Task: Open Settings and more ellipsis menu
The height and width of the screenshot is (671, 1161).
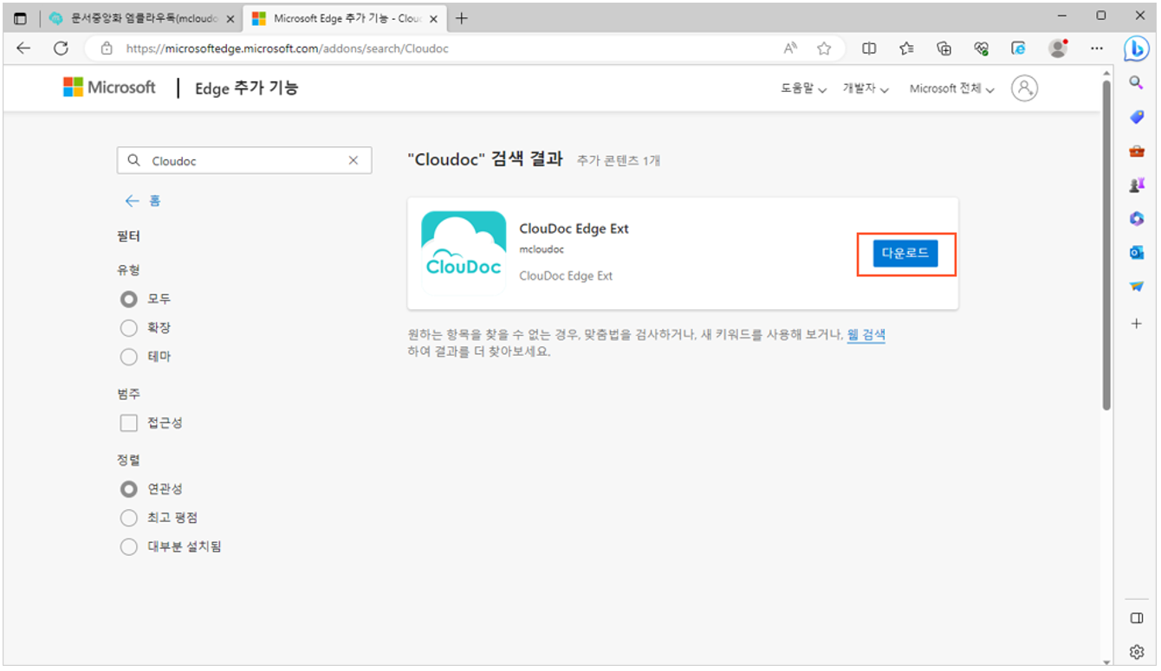Action: point(1097,48)
